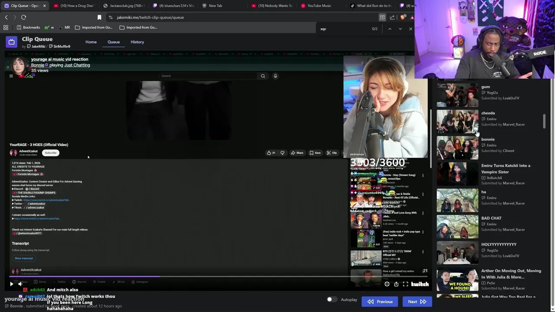Open SirMuffin9 link in header

click(x=59, y=46)
